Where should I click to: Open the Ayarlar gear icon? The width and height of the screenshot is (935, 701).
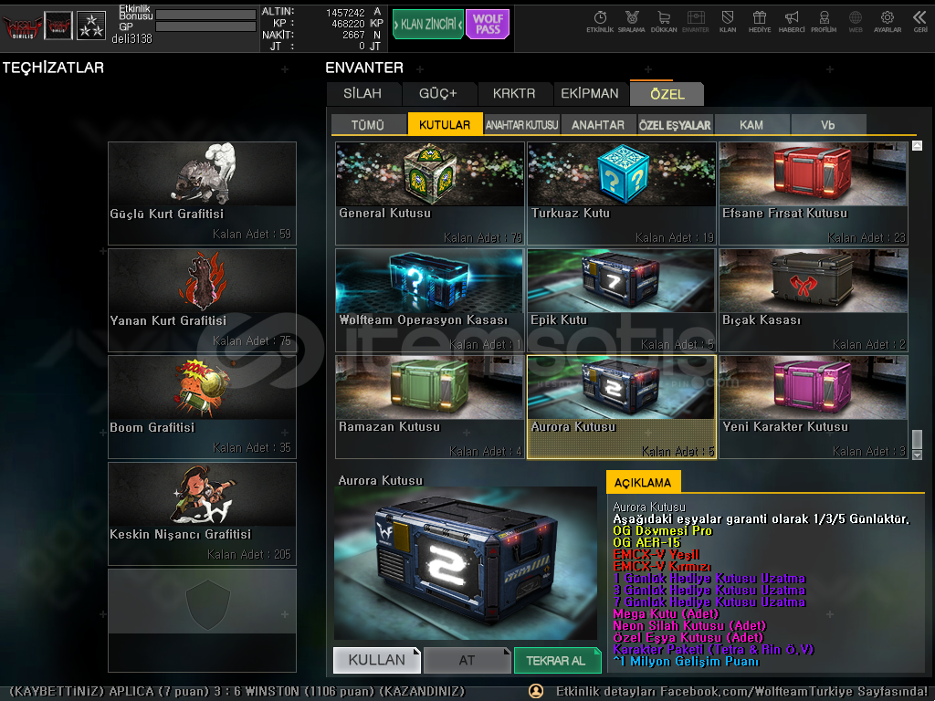(888, 22)
